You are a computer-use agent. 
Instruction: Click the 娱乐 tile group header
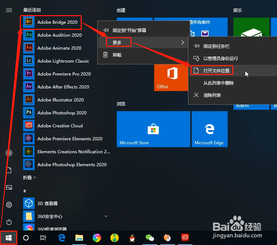point(238,10)
